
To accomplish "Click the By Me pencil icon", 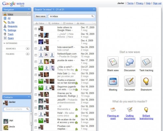I will pos(5,22).
